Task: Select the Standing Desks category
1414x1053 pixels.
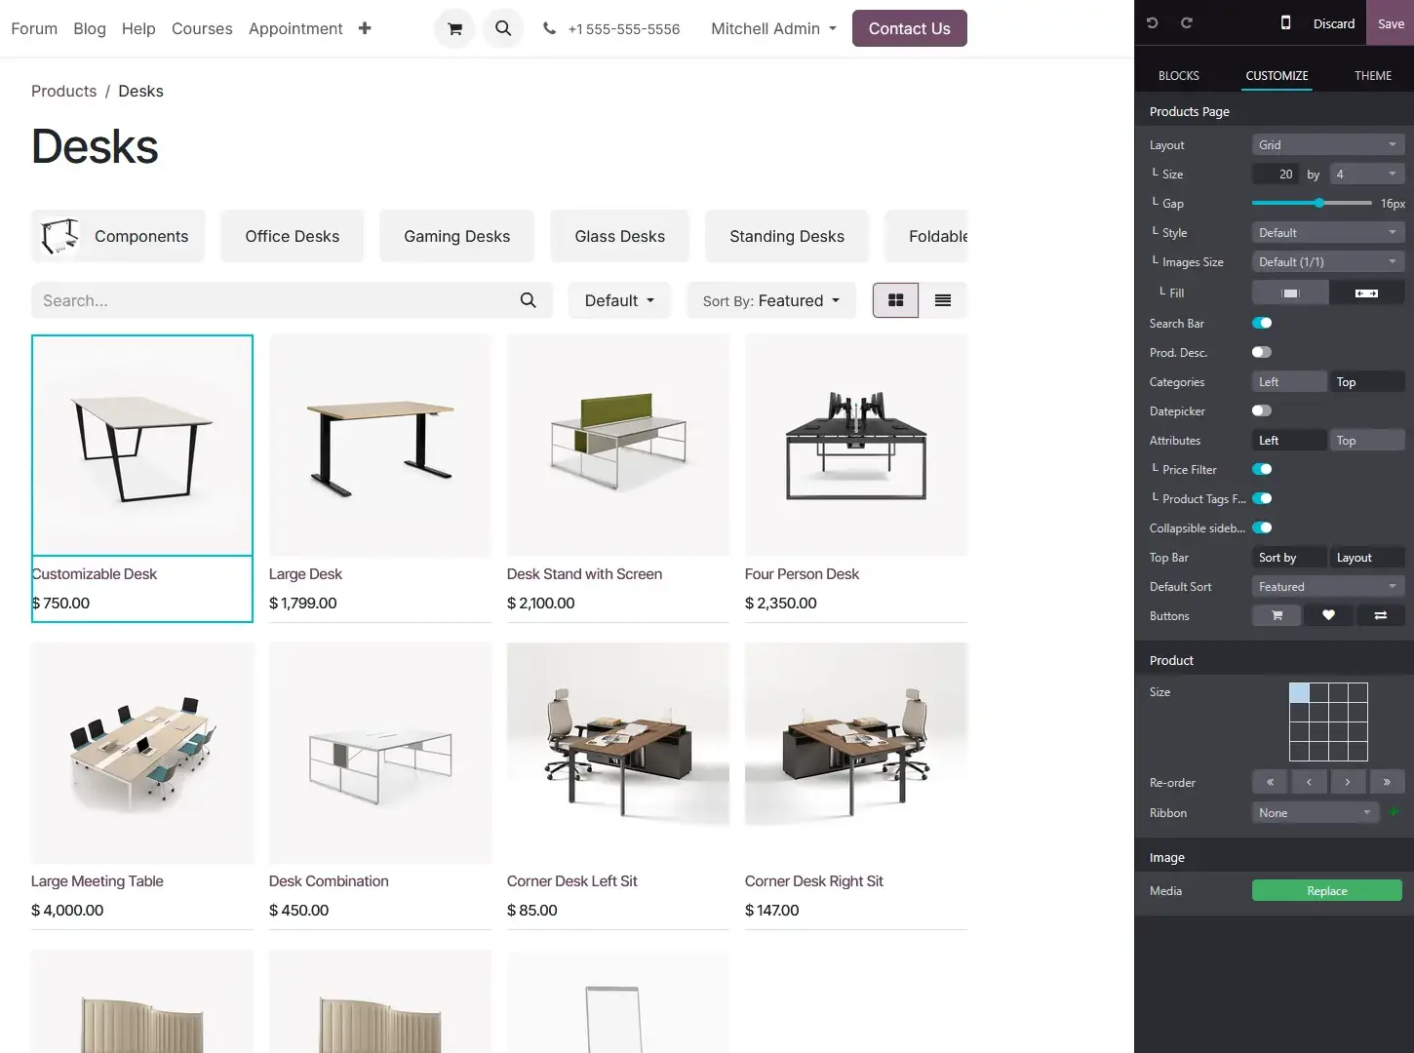Action: (786, 236)
